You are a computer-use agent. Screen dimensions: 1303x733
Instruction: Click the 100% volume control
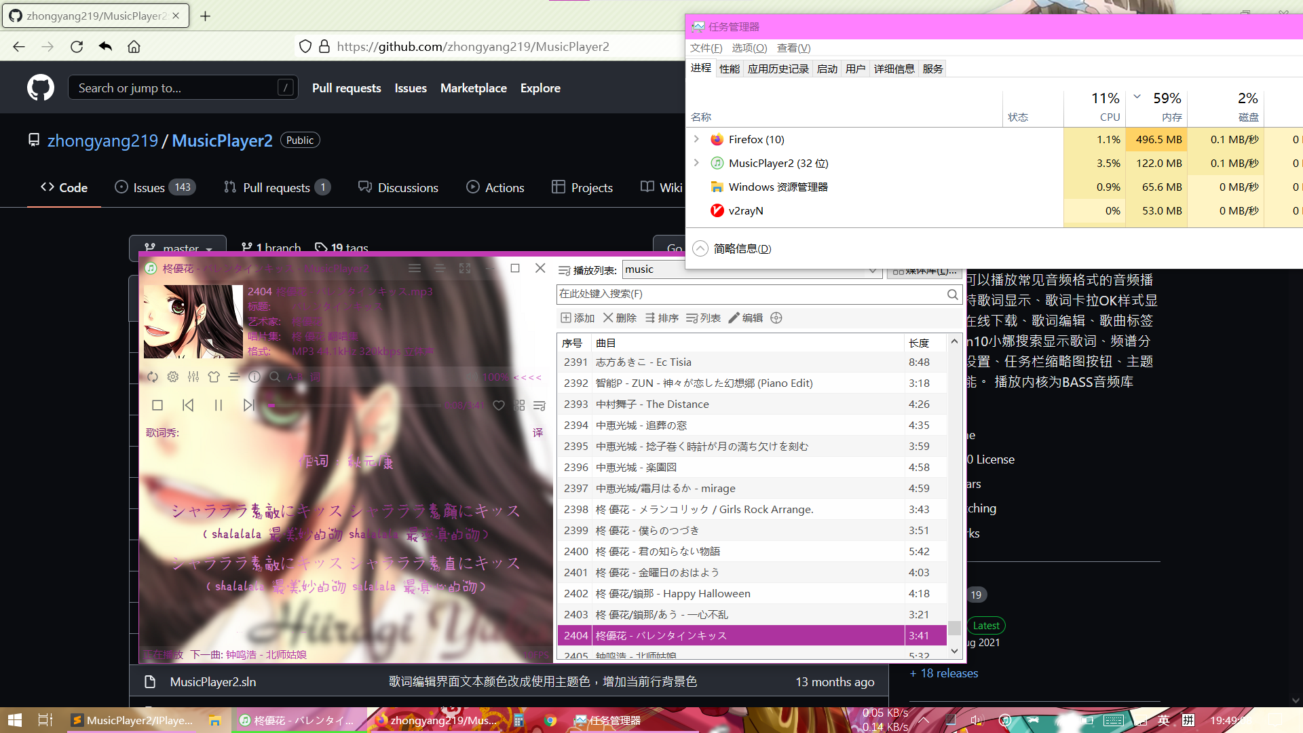(495, 377)
